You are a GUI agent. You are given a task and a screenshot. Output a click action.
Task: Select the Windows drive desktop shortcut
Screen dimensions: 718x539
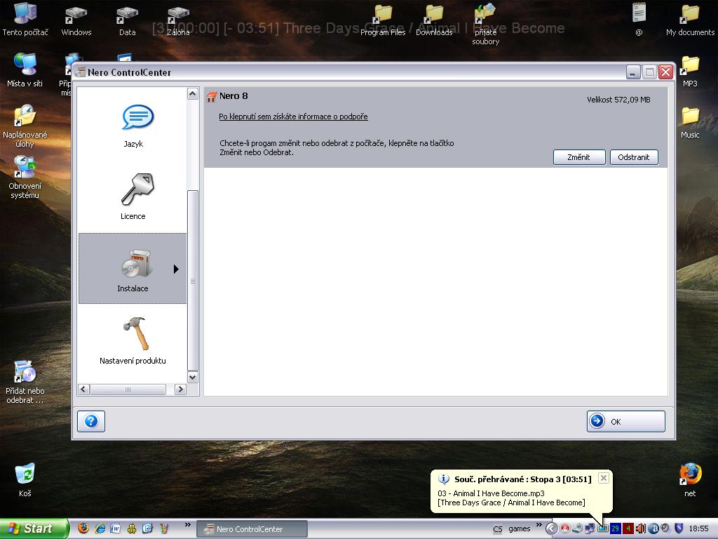(76, 21)
